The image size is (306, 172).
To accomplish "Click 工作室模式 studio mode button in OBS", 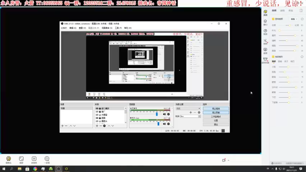I will point(216,117).
